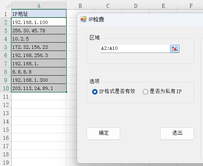Select column A header
The height and width of the screenshot is (166, 203).
pyautogui.click(x=39, y=6)
